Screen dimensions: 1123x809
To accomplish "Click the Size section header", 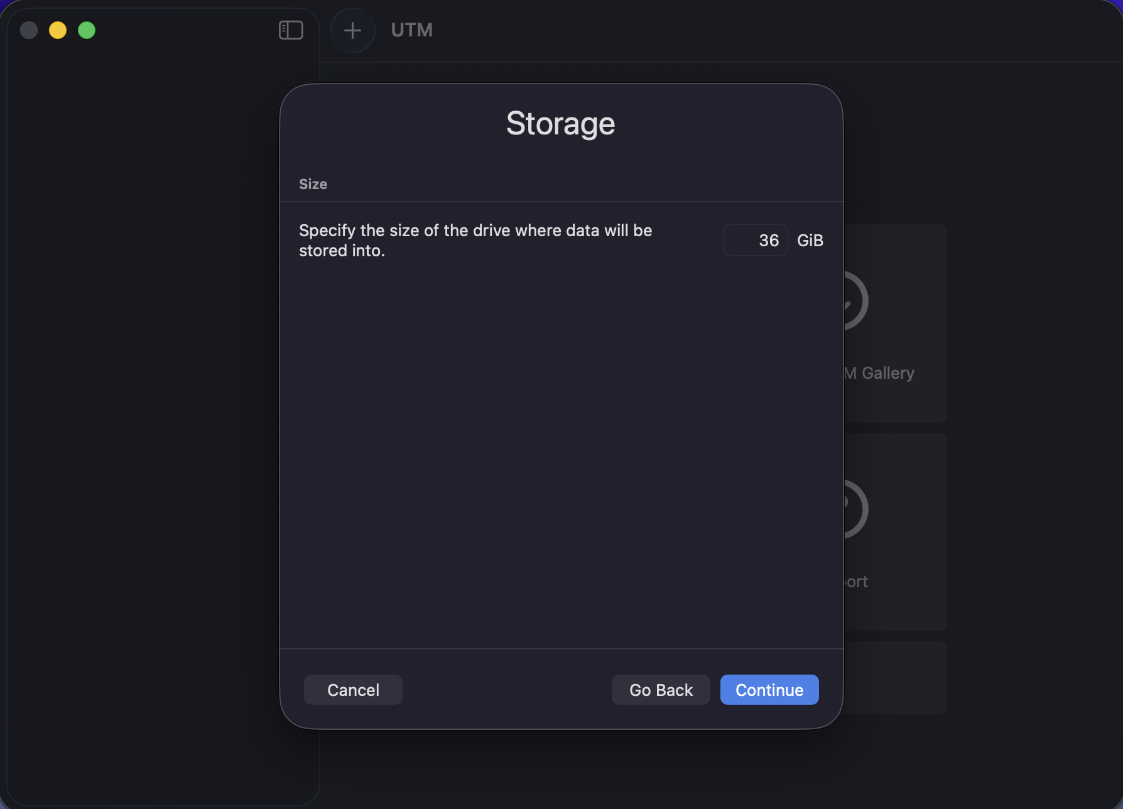I will tap(312, 184).
